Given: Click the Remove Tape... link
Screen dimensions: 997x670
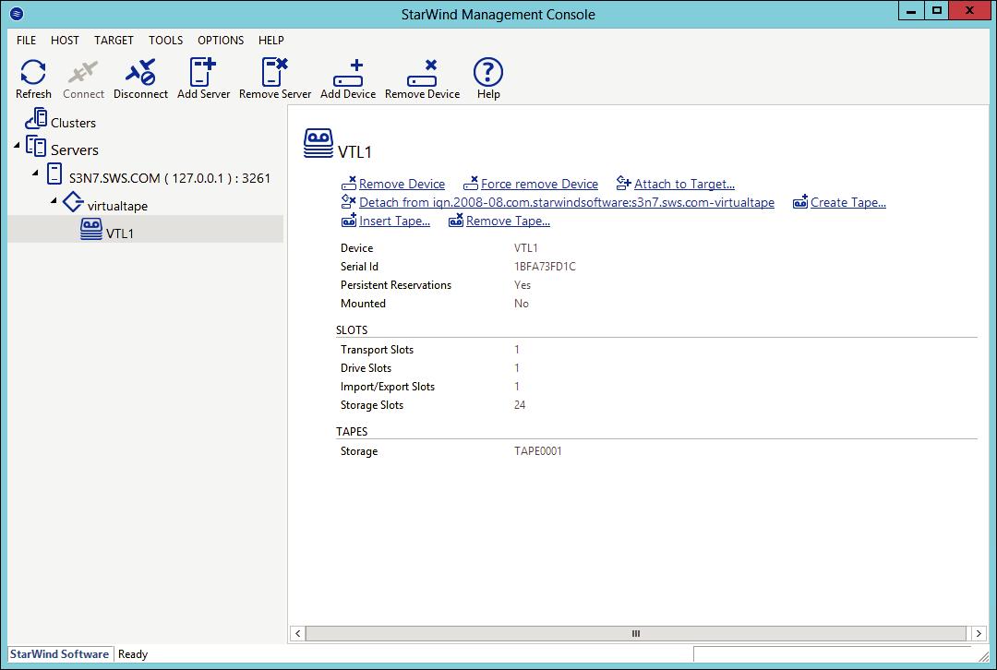Looking at the screenshot, I should [508, 221].
